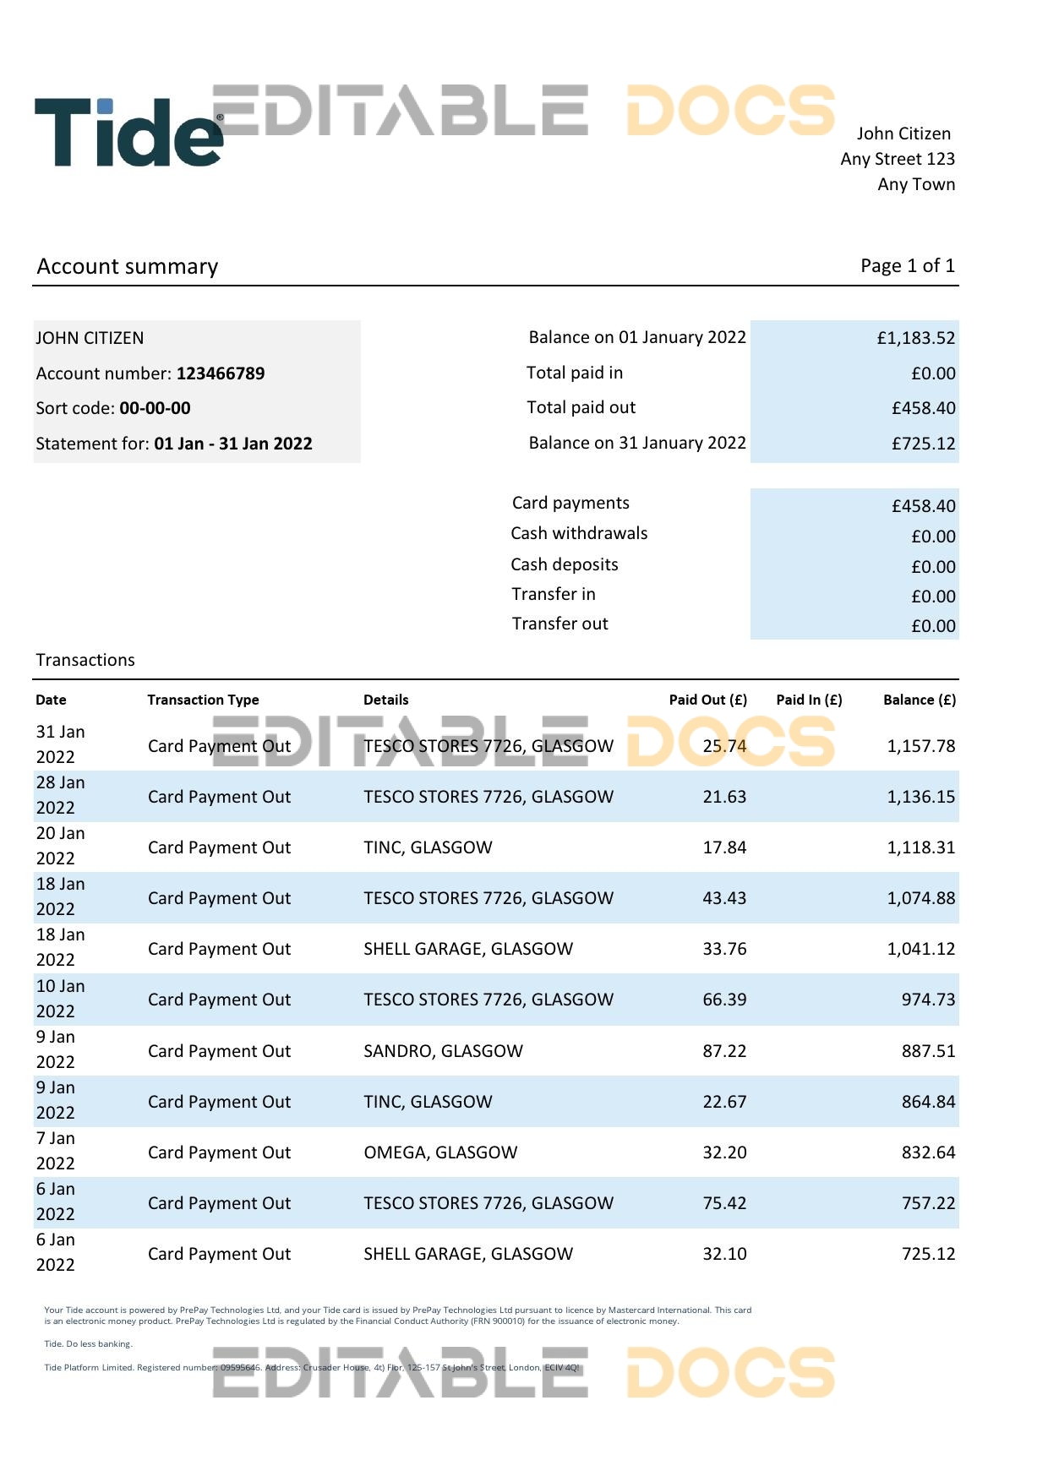Click the Balance (£) column header
The height and width of the screenshot is (1482, 1048).
(x=919, y=700)
